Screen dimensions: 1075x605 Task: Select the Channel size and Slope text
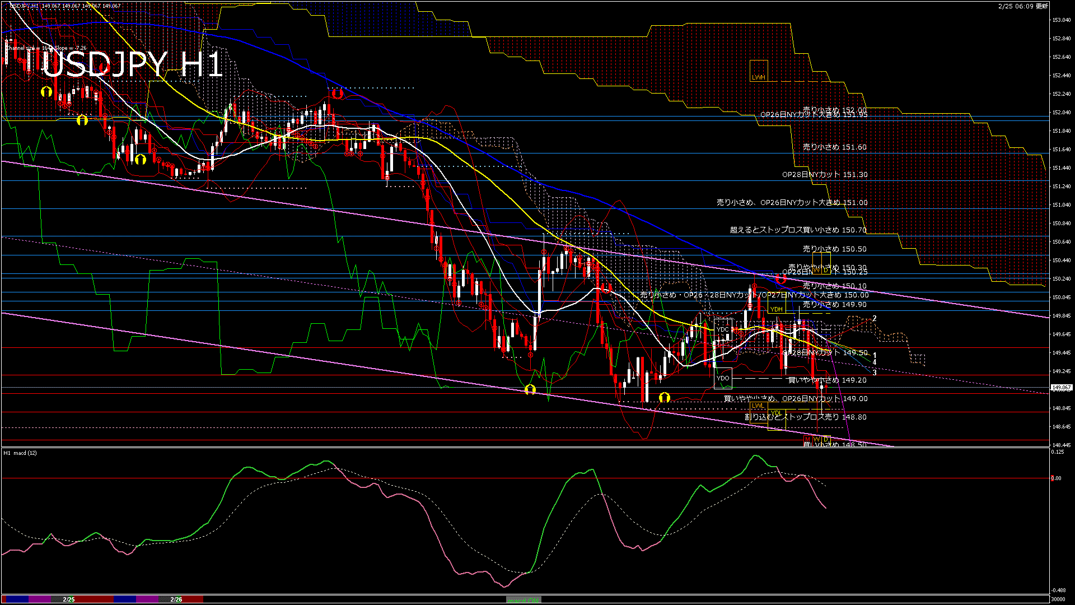(46, 48)
